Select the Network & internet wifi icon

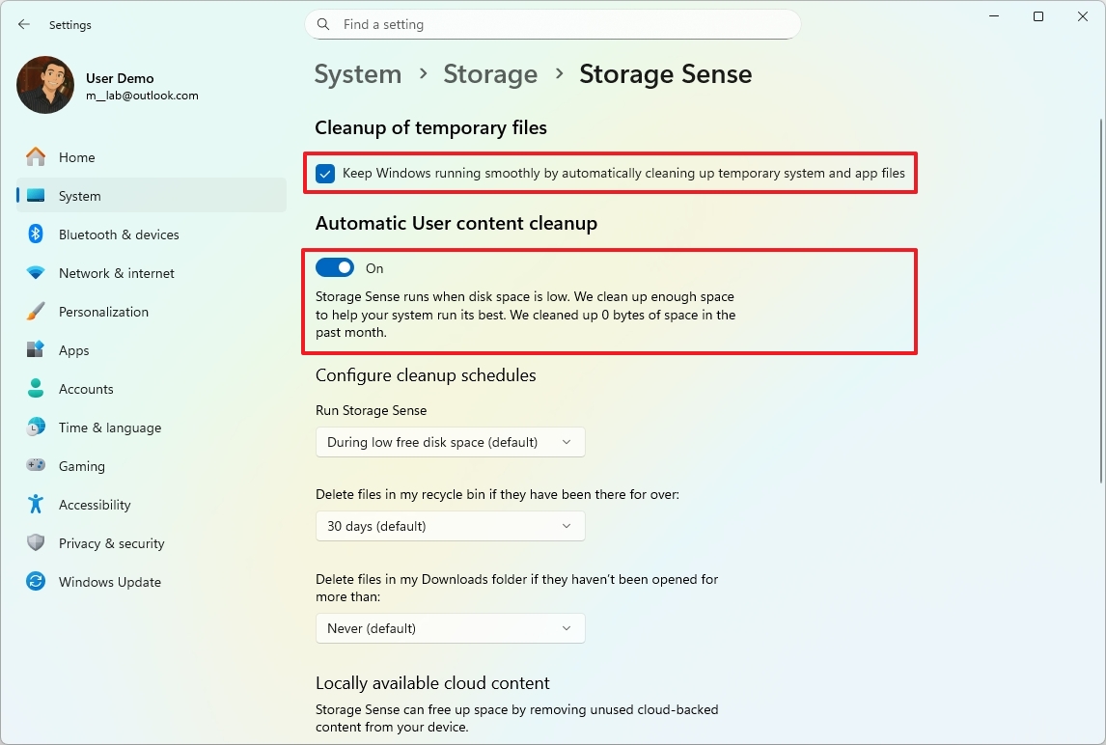(36, 273)
